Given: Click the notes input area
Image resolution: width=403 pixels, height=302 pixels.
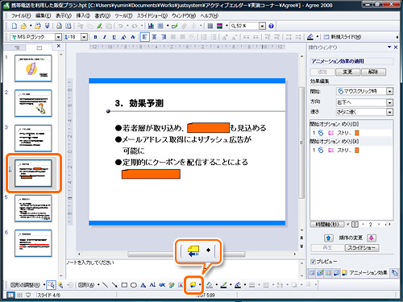Looking at the screenshot, I should (x=182, y=268).
